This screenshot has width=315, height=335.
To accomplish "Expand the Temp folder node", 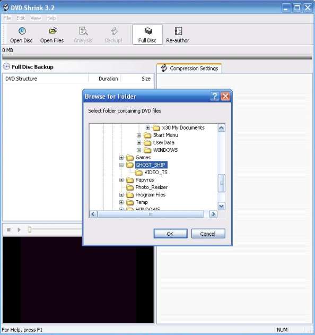I will (x=121, y=202).
